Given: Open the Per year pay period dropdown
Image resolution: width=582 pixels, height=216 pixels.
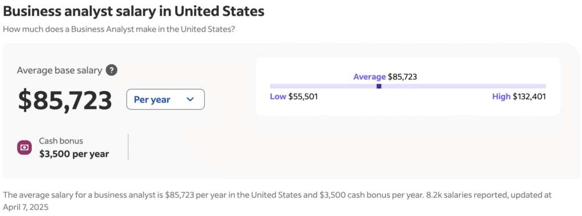Looking at the screenshot, I should pyautogui.click(x=165, y=99).
